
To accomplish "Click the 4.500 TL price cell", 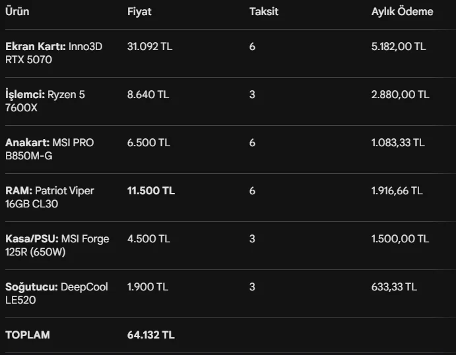I will 148,239.
